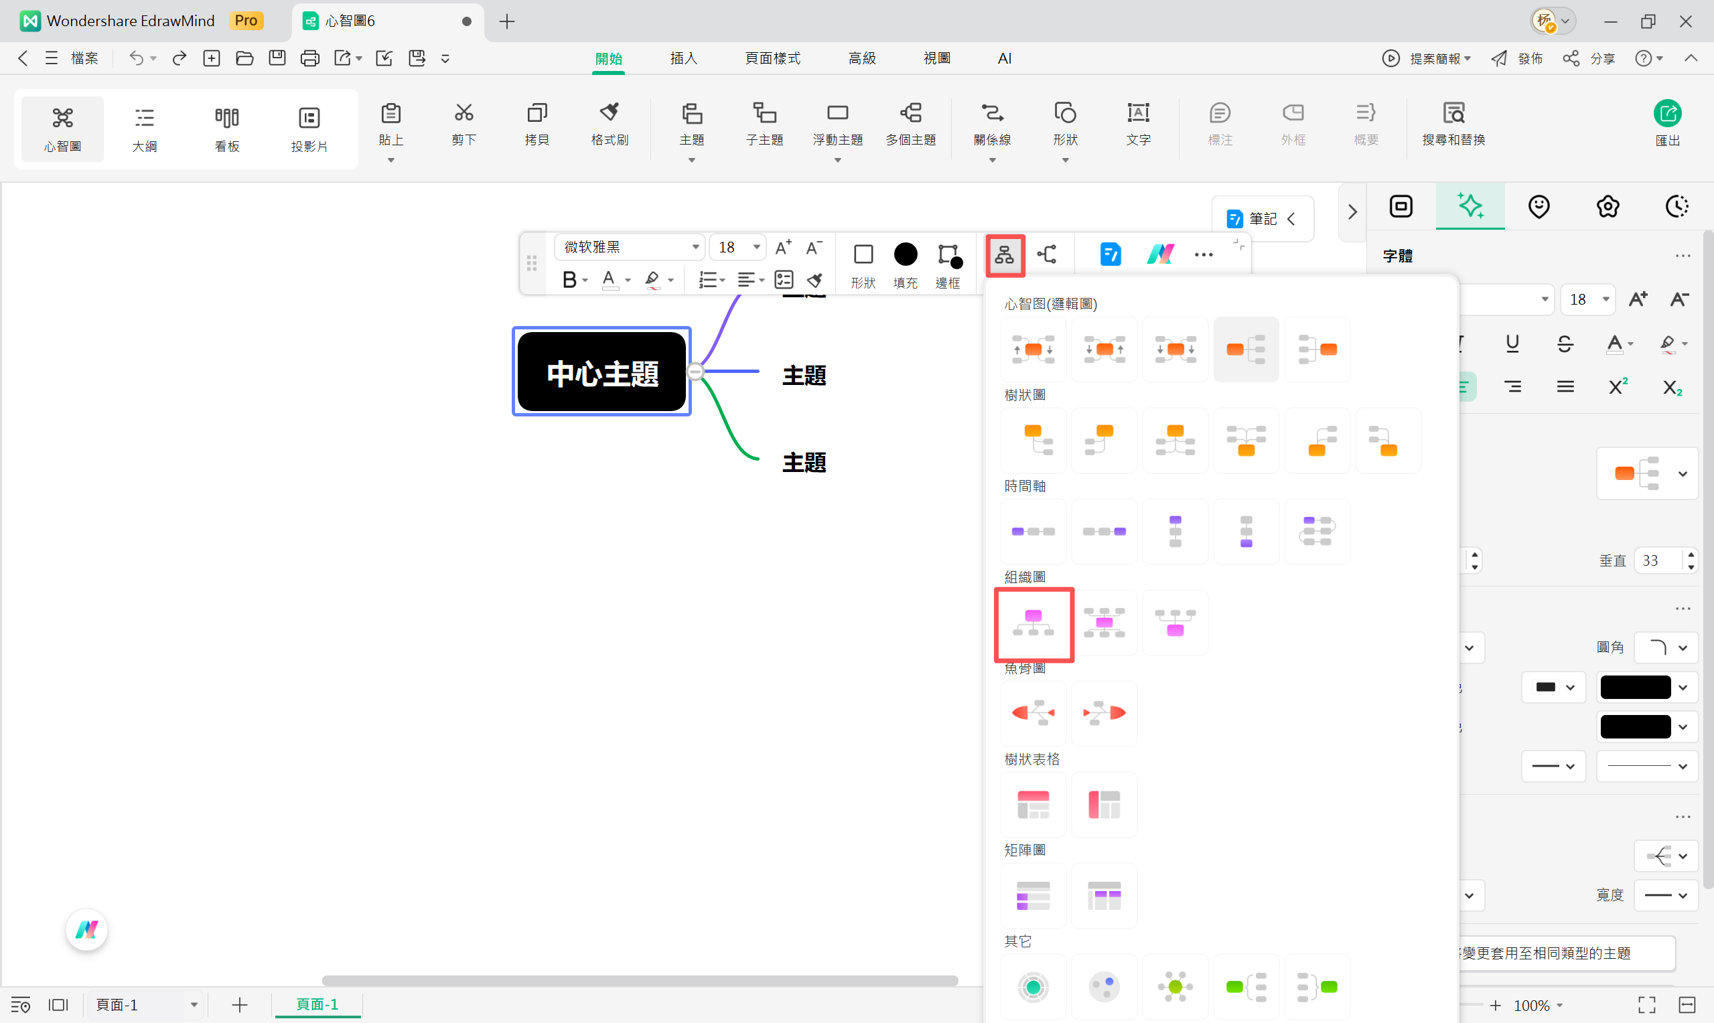Viewport: 1714px width, 1023px height.
Task: Select the first fishbone diagram layout thumbnail
Action: (x=1033, y=714)
